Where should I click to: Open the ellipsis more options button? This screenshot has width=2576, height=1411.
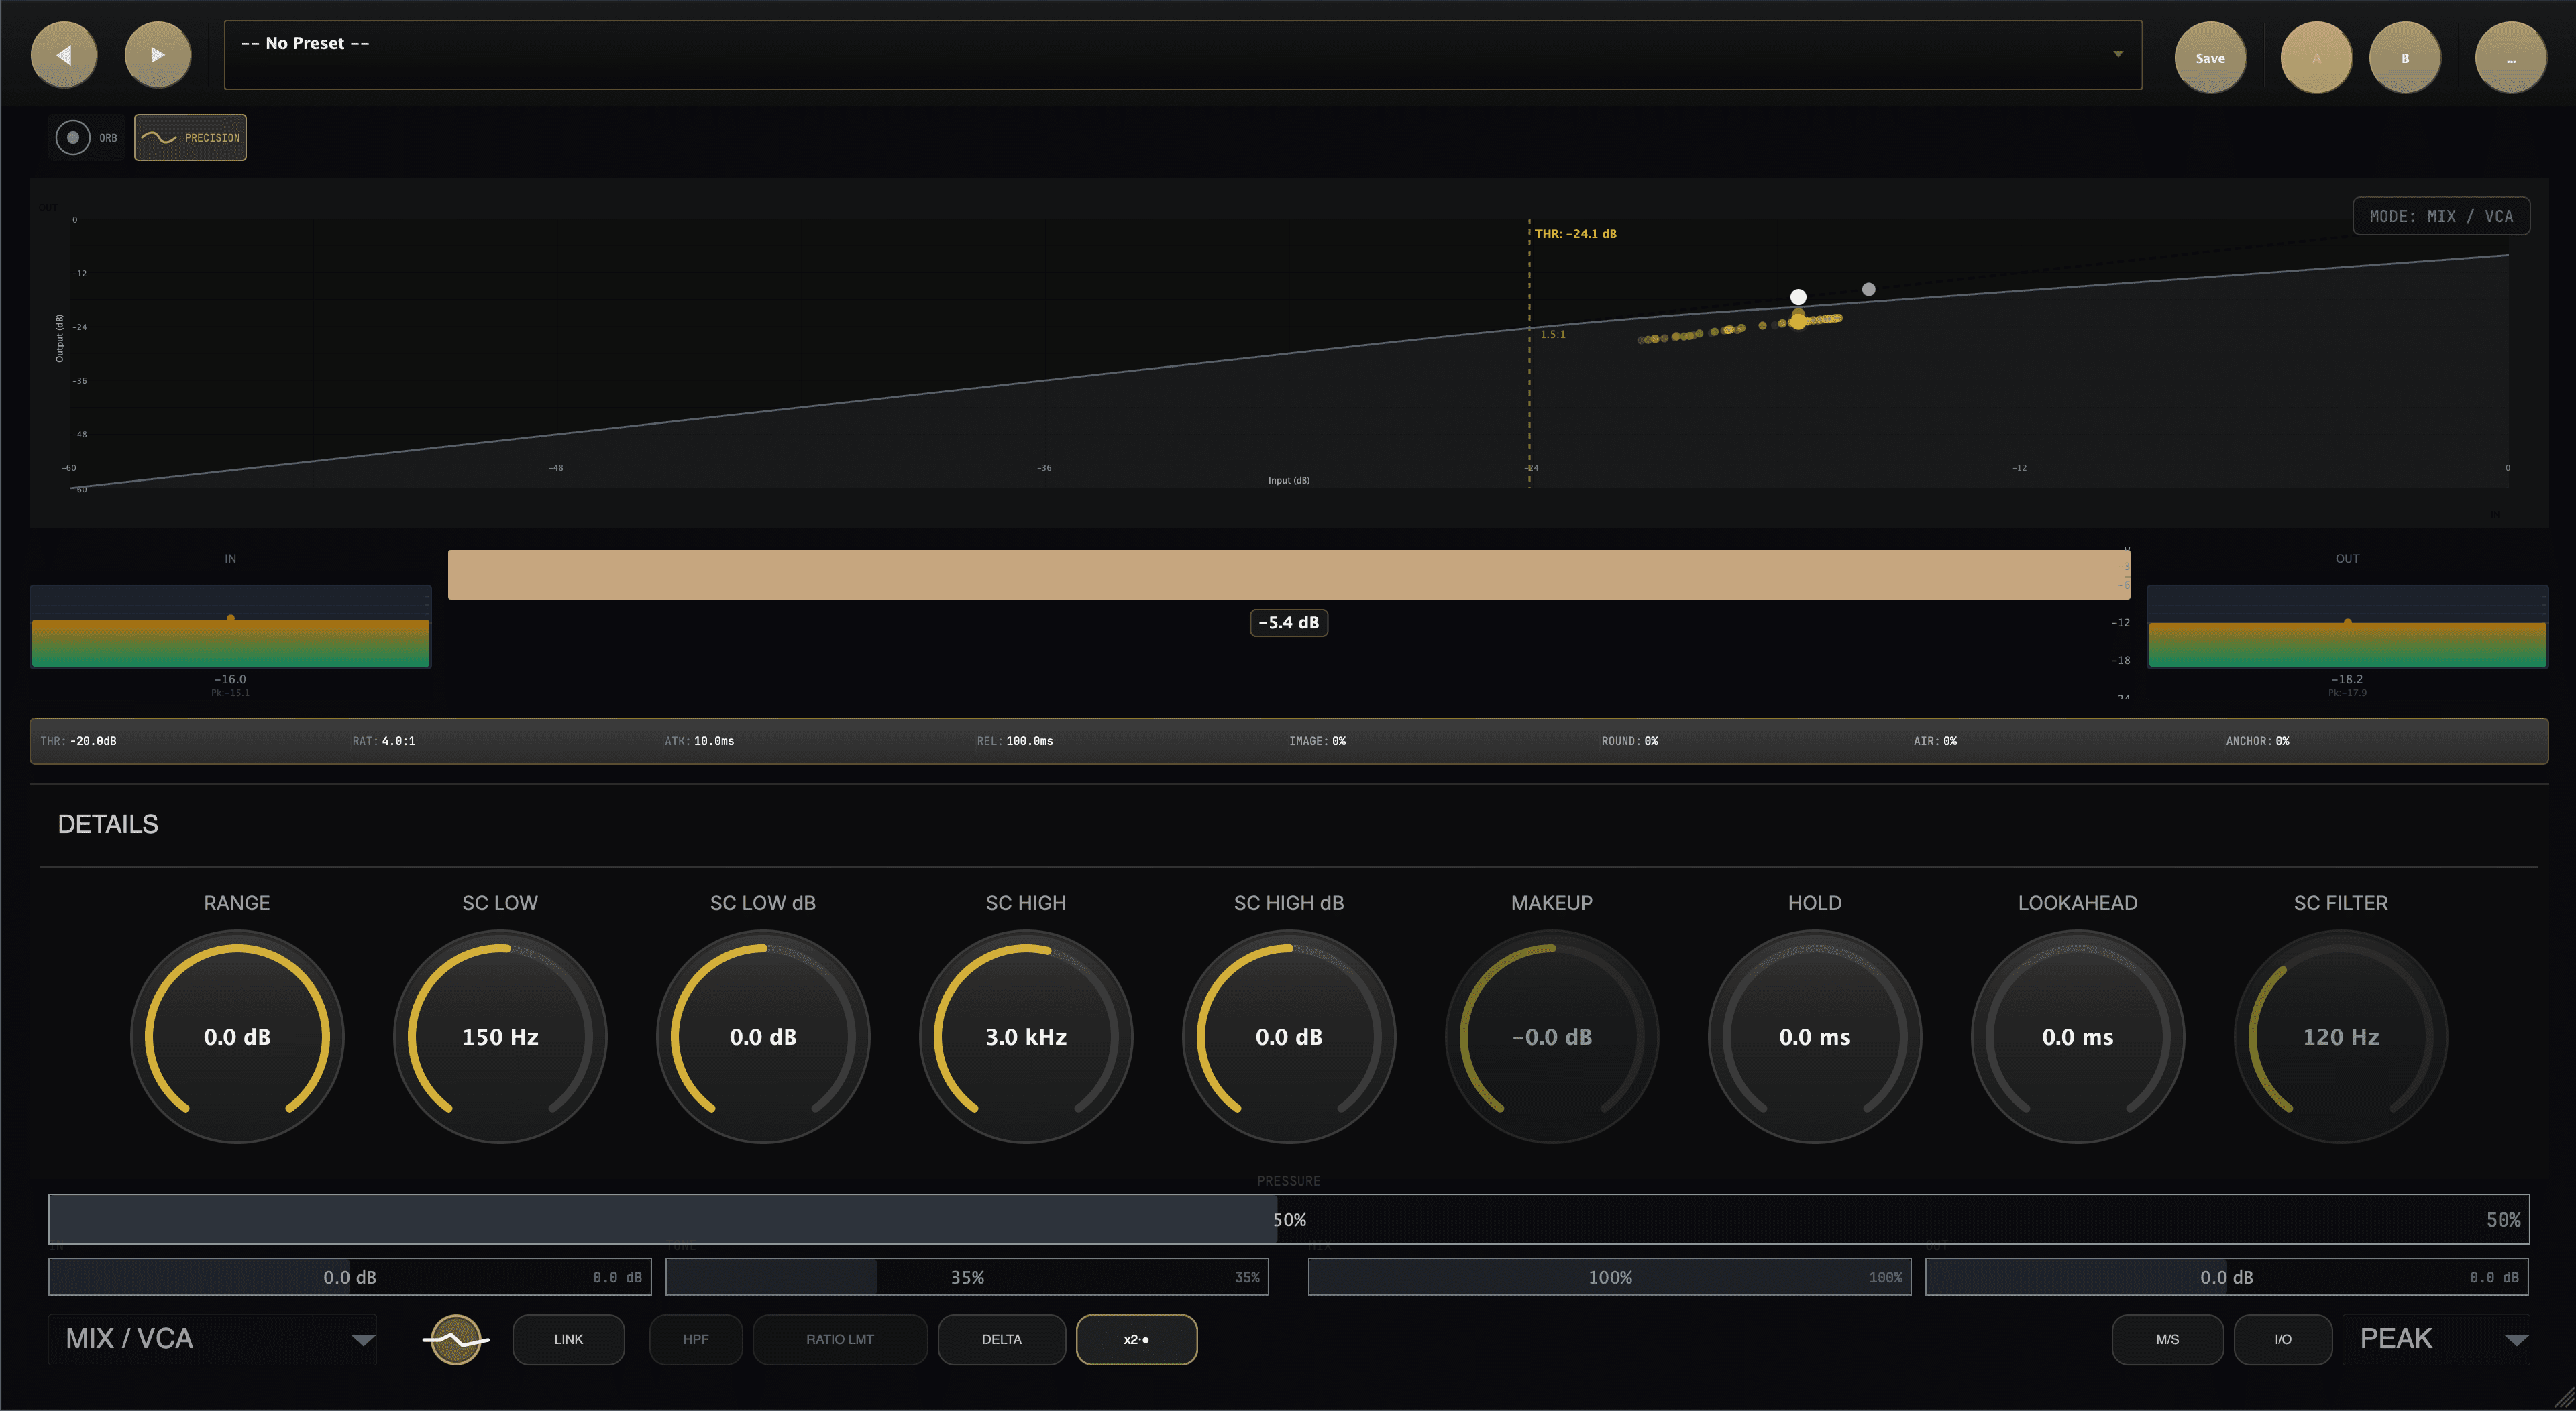(2510, 58)
